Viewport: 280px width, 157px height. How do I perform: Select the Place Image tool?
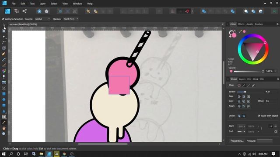pyautogui.click(x=4, y=82)
